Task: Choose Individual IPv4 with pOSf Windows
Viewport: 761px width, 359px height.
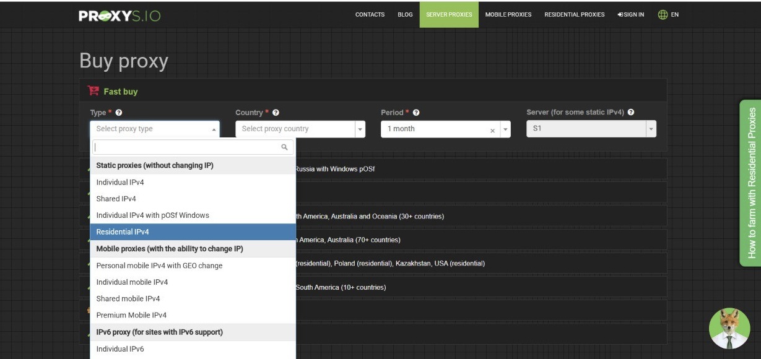Action: click(193, 215)
